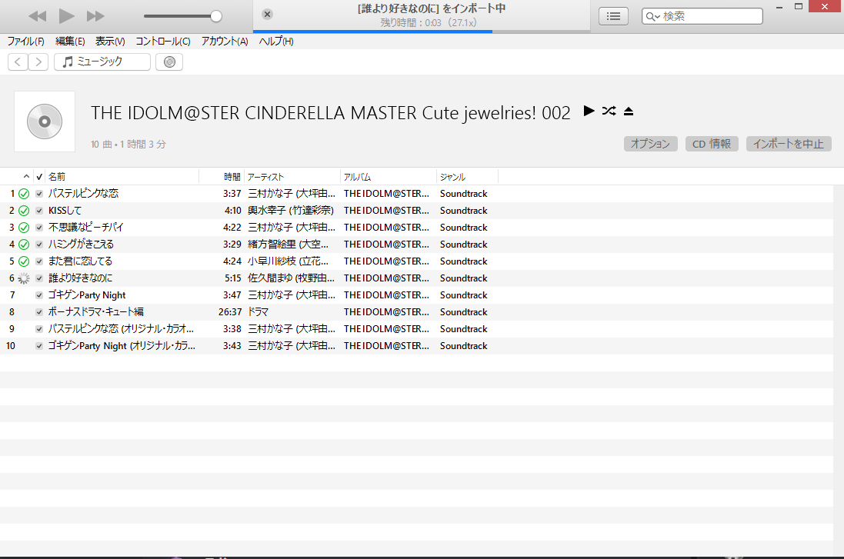Open the ミュージック media picker dropdown
Screen dimensions: 844x559
102,62
